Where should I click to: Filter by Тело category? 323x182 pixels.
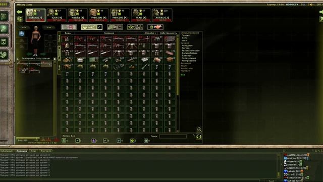pos(185,38)
